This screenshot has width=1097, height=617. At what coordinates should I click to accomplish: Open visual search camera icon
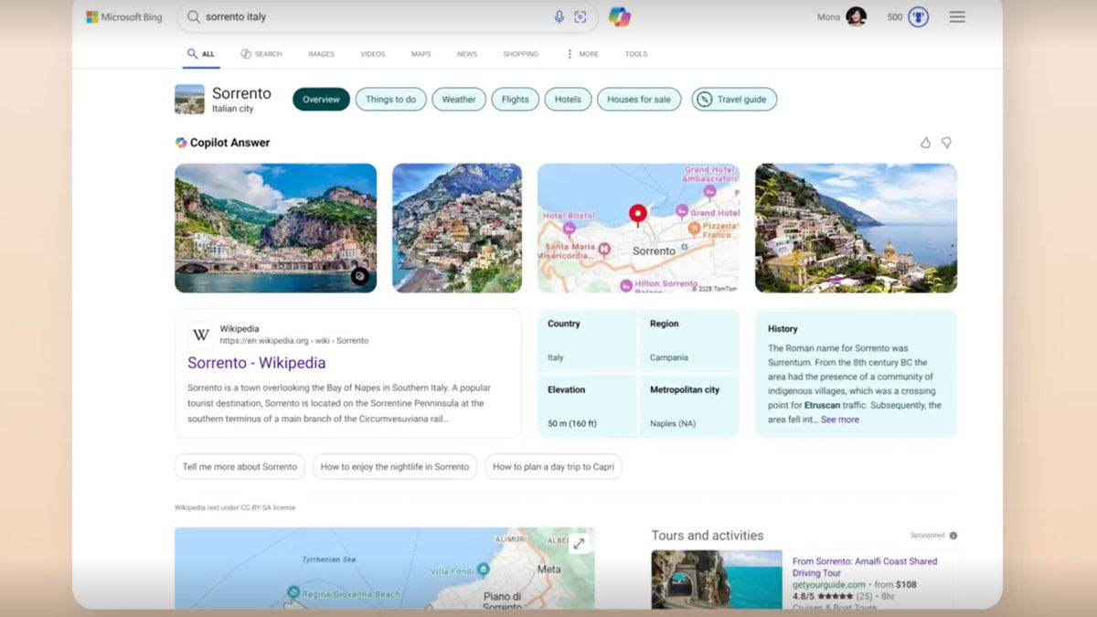click(x=580, y=17)
